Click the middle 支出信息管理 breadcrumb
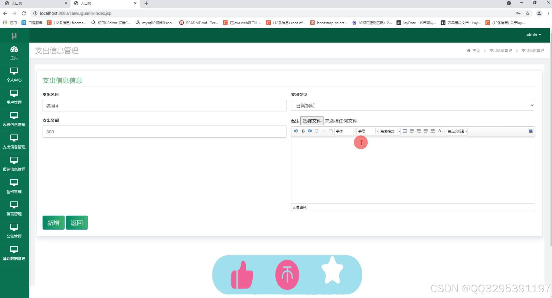 pyautogui.click(x=500, y=50)
